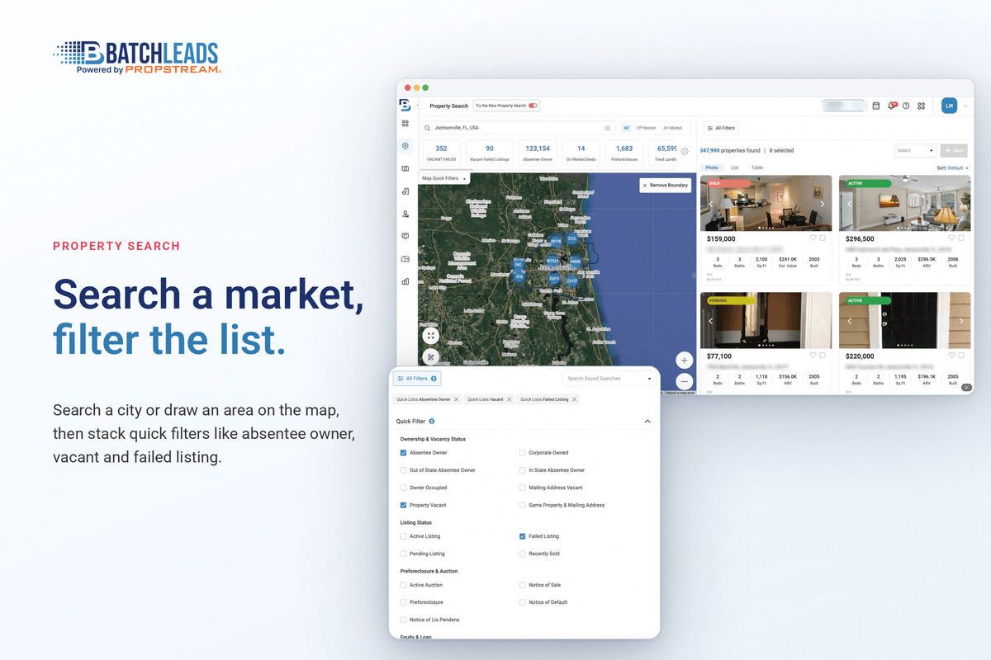Expand the profile menu chevron
The height and width of the screenshot is (660, 991).
[965, 106]
